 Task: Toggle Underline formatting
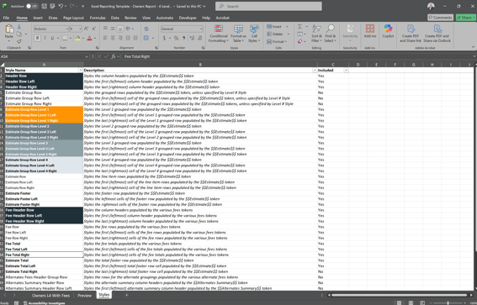click(52, 38)
